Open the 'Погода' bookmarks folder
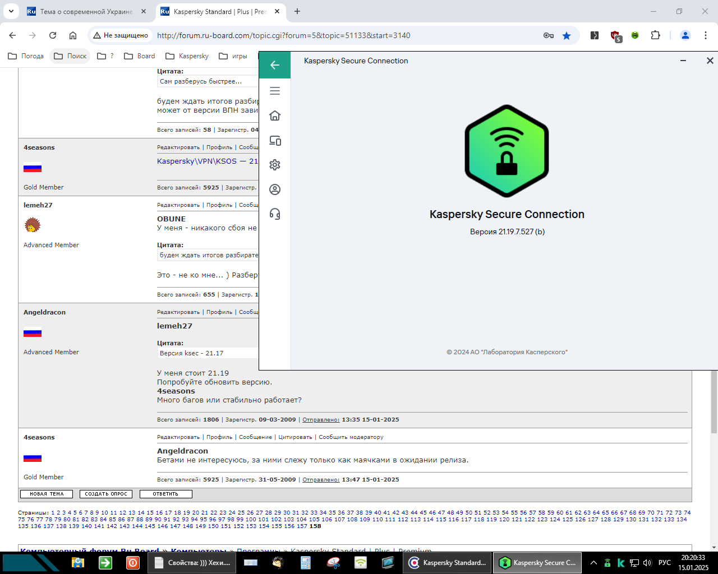Viewport: 718px width, 574px height. point(26,56)
